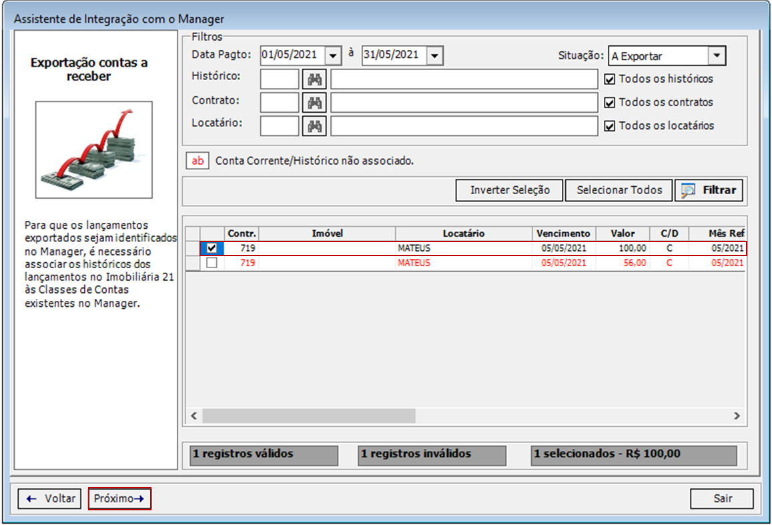This screenshot has width=772, height=525.
Task: Sort by the 'Contr.' column header
Action: point(242,233)
